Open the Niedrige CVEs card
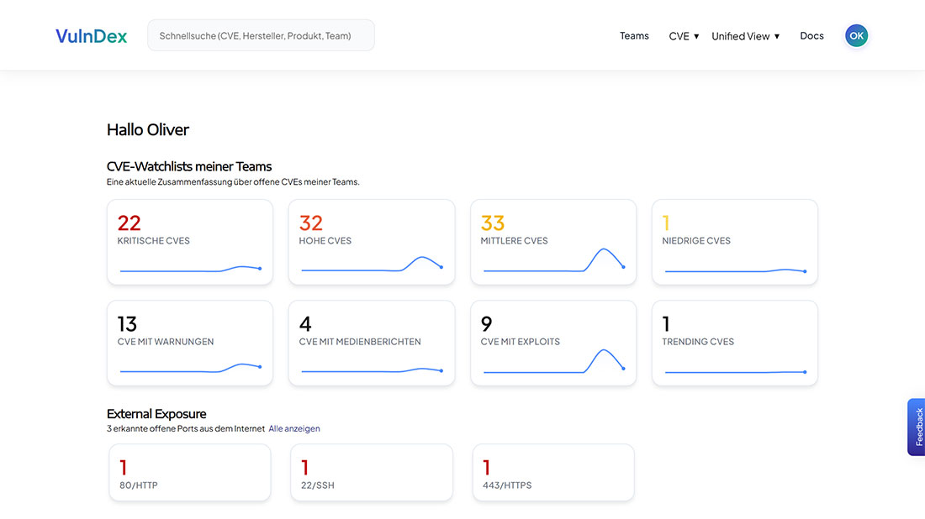The width and height of the screenshot is (925, 519). 734,241
